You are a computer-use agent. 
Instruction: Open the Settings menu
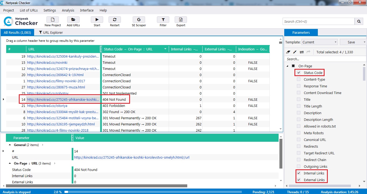point(50,10)
